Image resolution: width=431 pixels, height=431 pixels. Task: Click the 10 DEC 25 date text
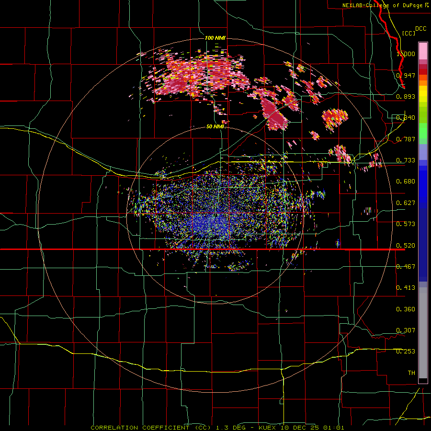click(300, 428)
